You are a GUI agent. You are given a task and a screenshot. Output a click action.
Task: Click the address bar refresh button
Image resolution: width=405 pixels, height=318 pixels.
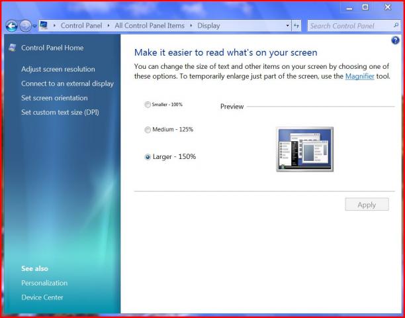pyautogui.click(x=296, y=26)
